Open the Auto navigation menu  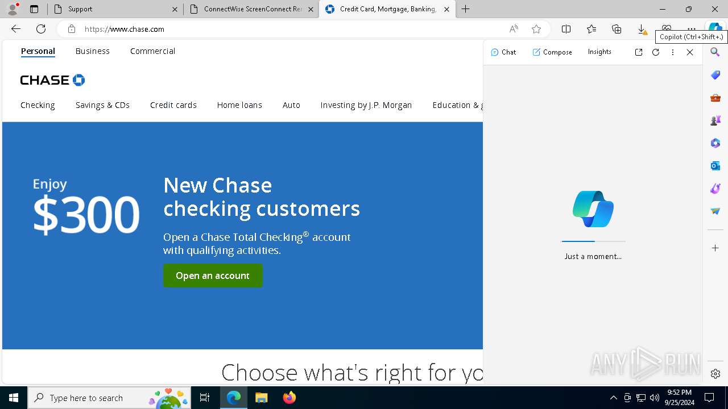[291, 105]
